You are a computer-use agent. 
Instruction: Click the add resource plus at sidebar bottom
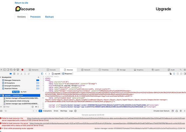pos(1,107)
